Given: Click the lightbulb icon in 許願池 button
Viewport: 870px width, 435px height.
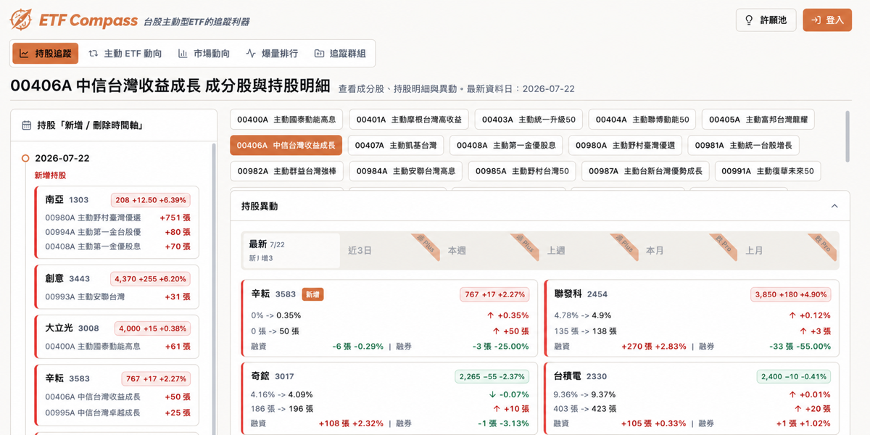Looking at the screenshot, I should click(x=750, y=20).
